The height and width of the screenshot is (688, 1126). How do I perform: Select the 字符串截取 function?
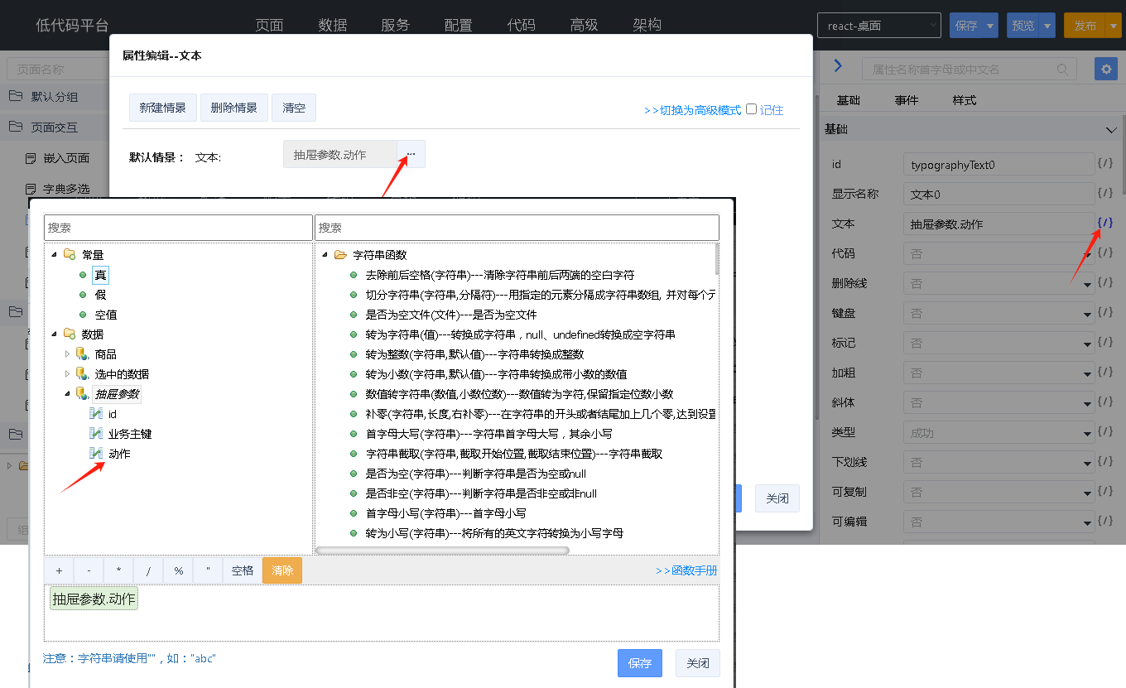tap(514, 454)
